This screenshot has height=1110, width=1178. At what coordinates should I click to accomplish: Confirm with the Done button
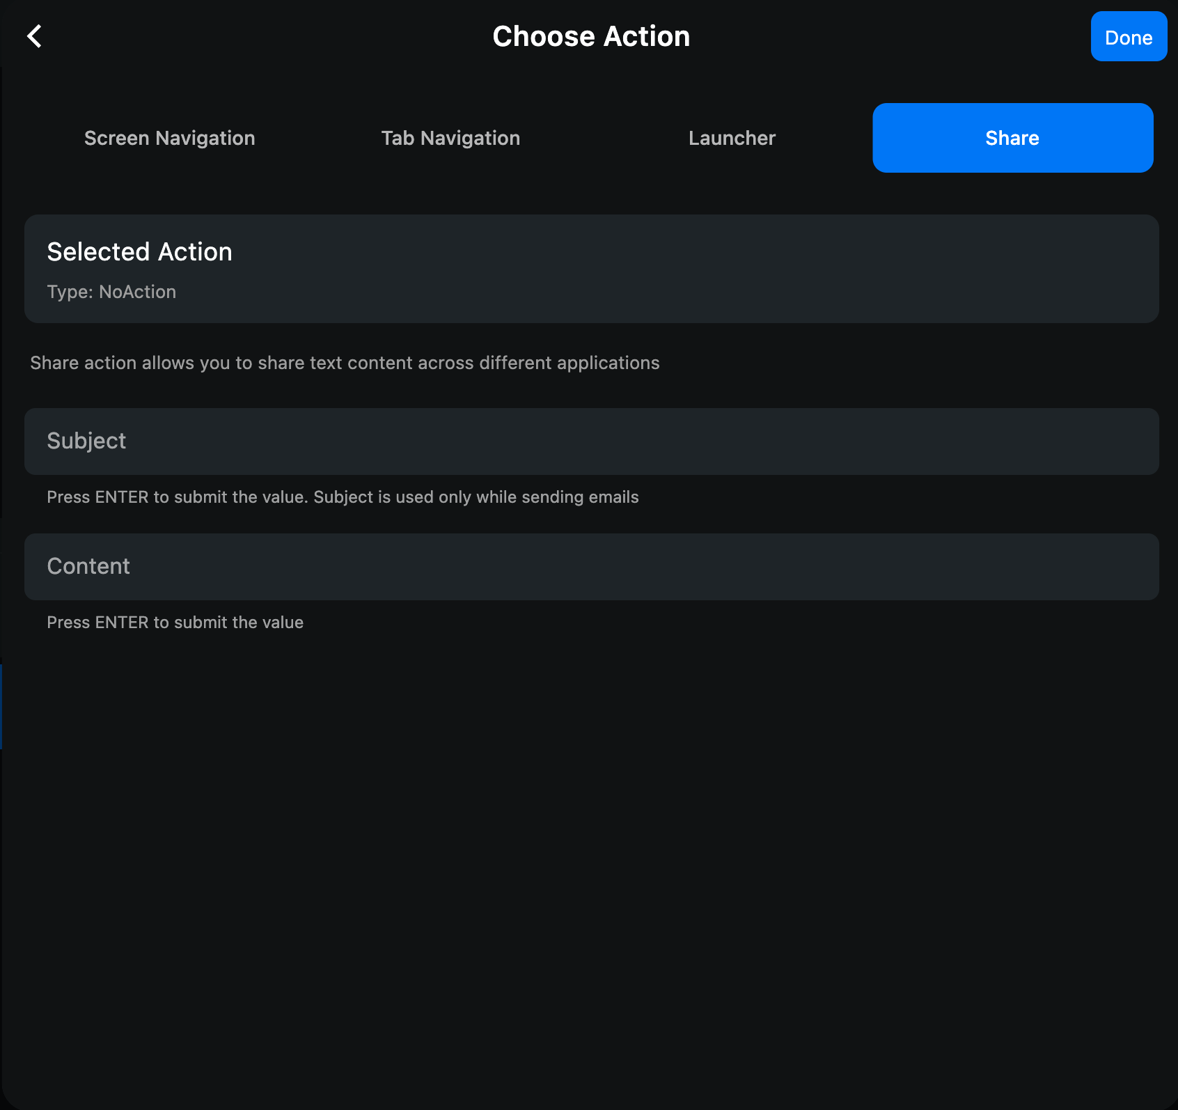[1129, 36]
